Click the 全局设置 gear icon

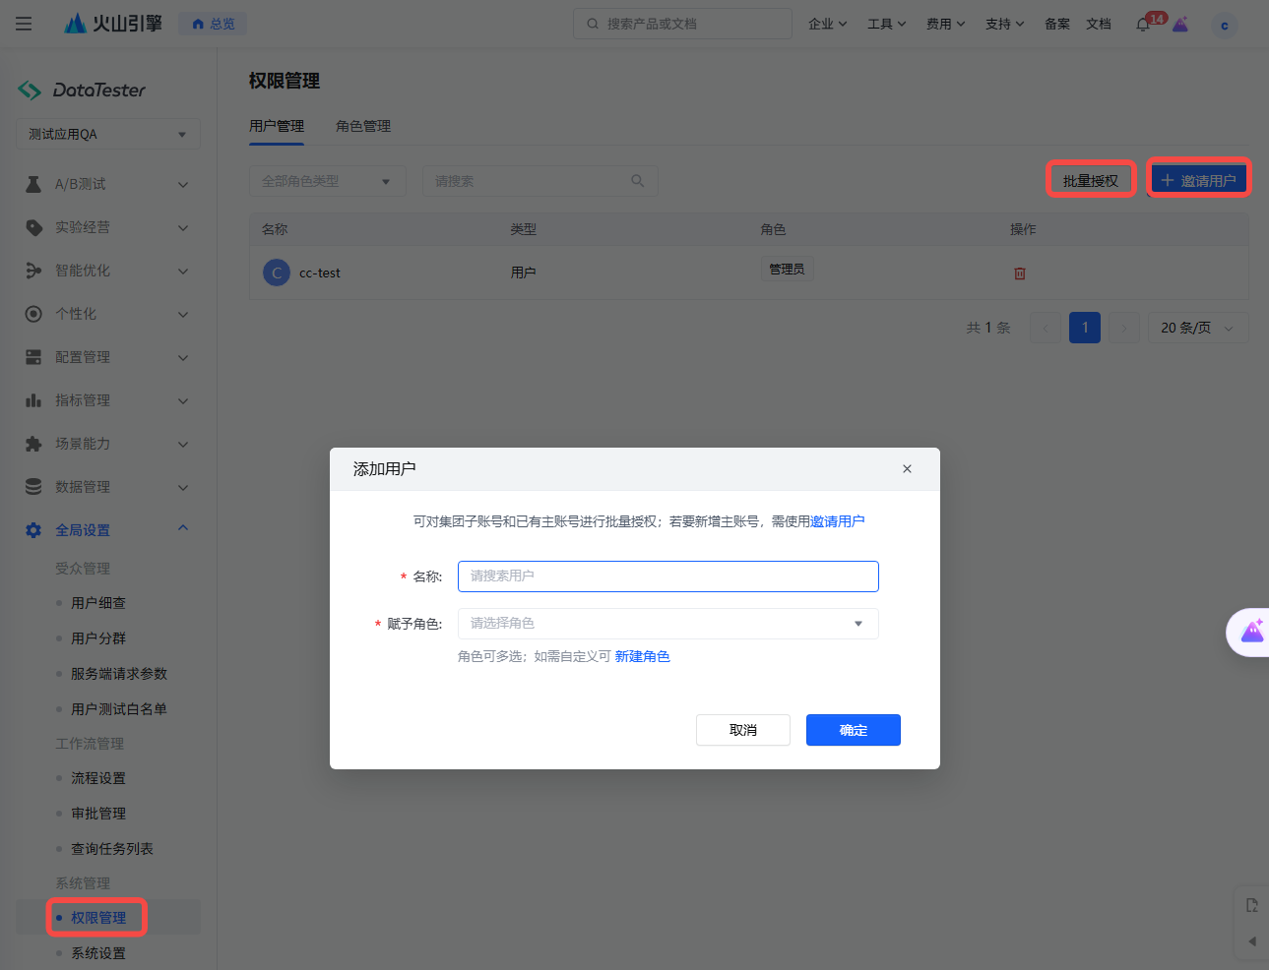[33, 530]
